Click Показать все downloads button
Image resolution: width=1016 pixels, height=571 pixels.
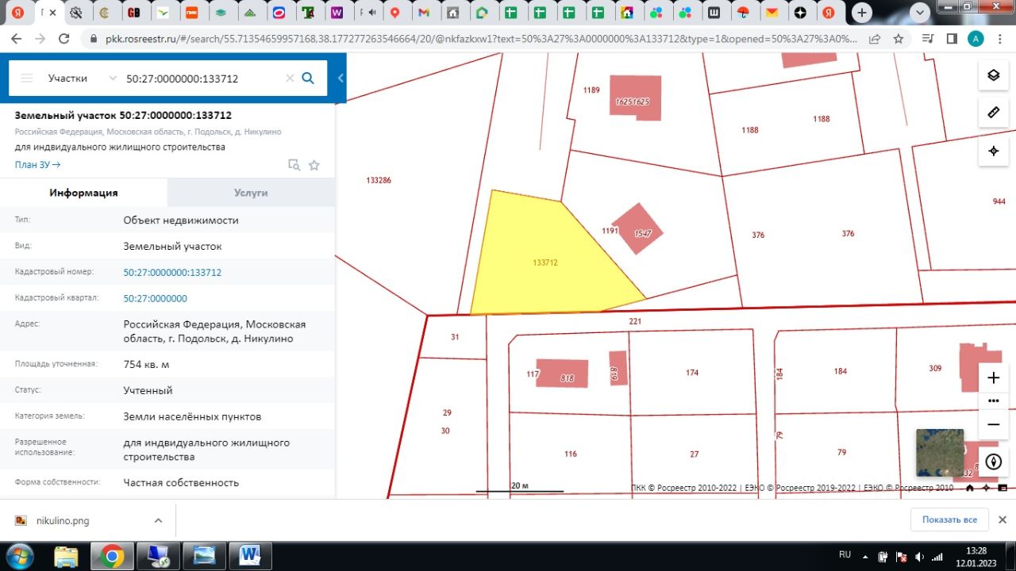949,520
